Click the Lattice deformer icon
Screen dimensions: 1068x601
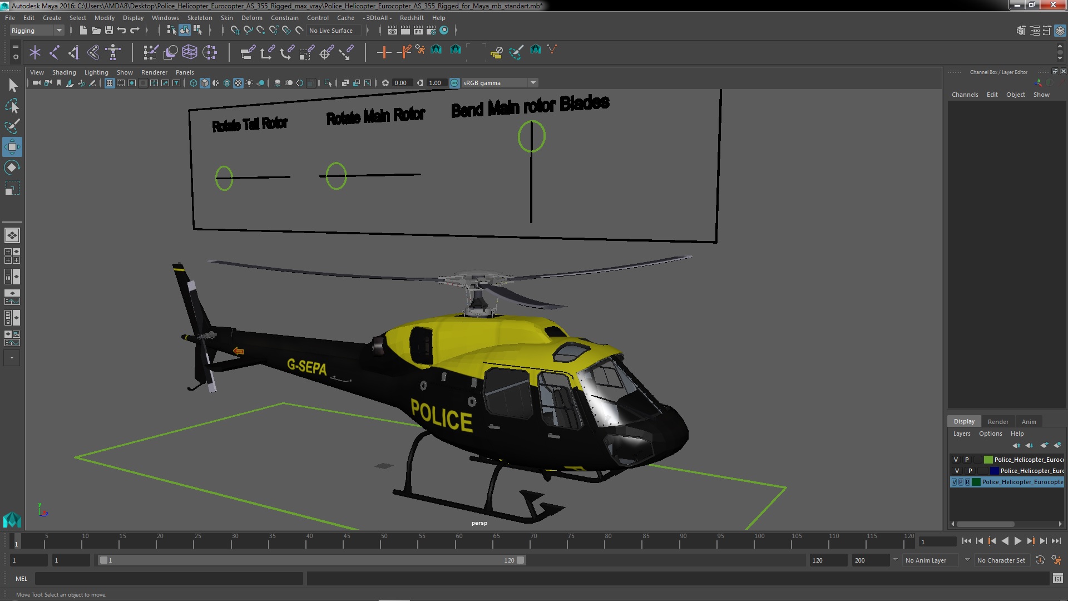click(x=190, y=52)
